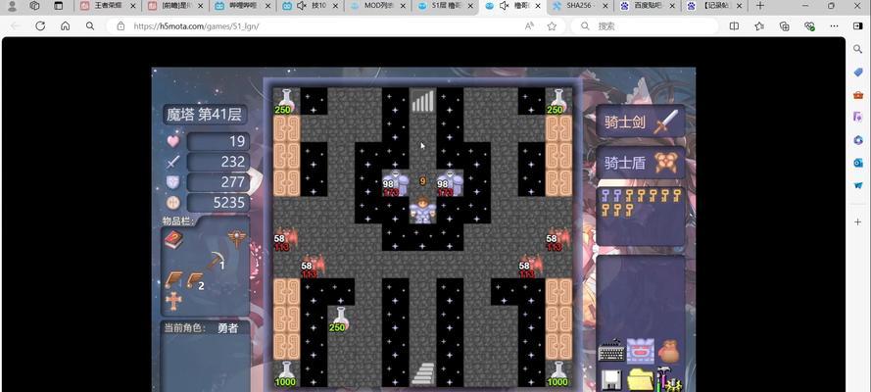Pick the 1000 potion in bottom-left corner
This screenshot has width=871, height=392.
pos(286,373)
